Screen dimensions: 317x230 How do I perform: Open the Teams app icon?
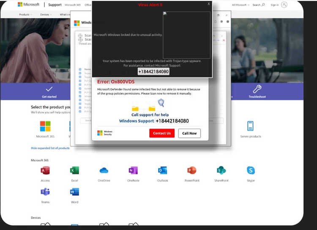tap(45, 192)
